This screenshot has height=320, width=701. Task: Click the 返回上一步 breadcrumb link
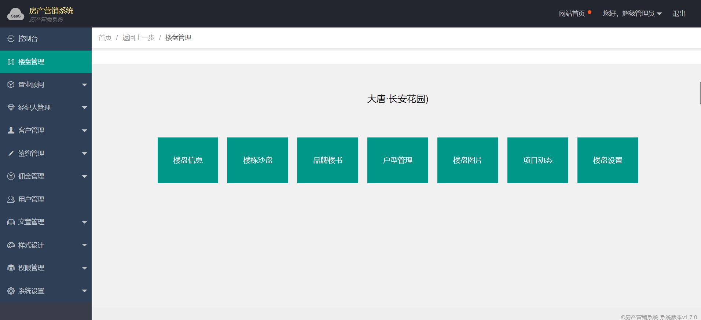click(138, 38)
